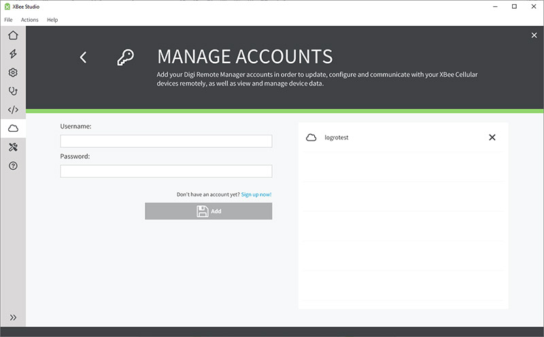Select the lightning bolt sidebar icon
Viewport: 544px width, 337px height.
coord(13,54)
